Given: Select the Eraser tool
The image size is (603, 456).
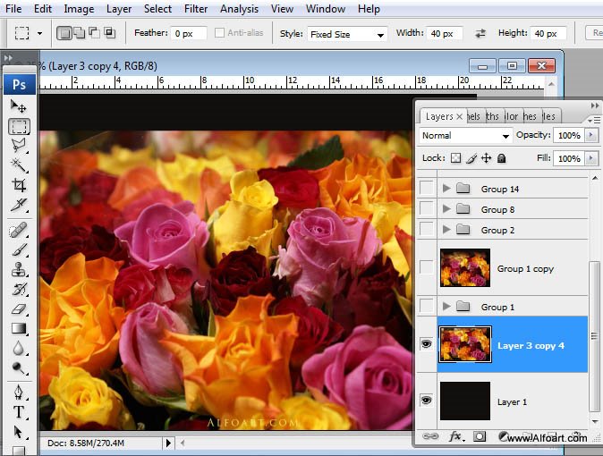Looking at the screenshot, I should tap(19, 309).
